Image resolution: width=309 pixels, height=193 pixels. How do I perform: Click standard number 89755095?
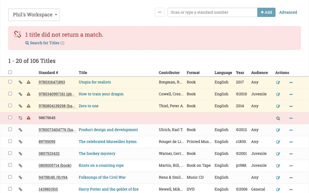coord(47,142)
